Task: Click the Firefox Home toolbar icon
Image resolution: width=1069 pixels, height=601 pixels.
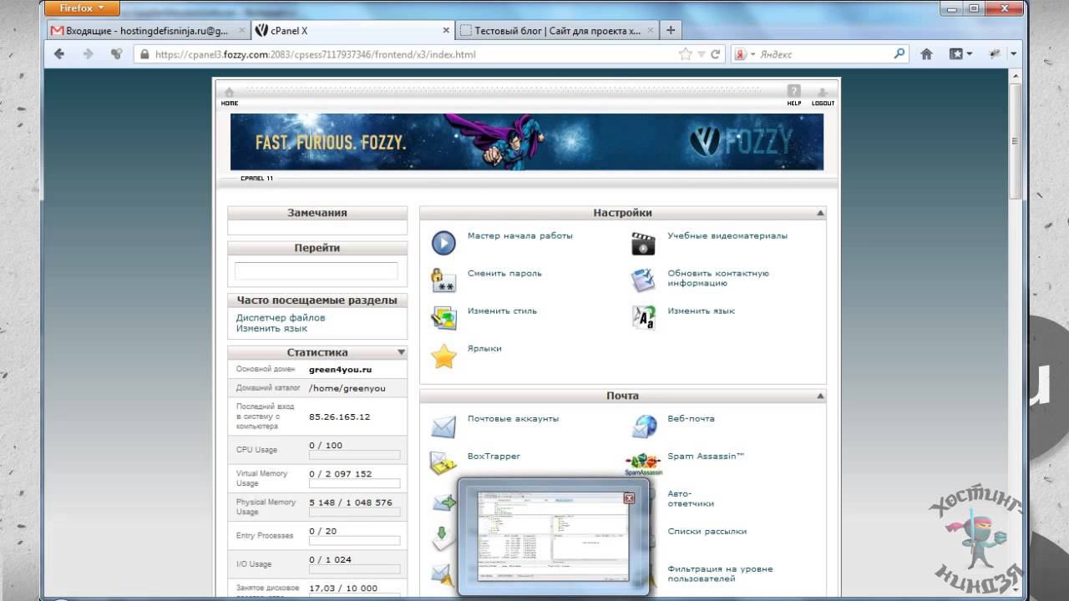Action: pyautogui.click(x=926, y=54)
